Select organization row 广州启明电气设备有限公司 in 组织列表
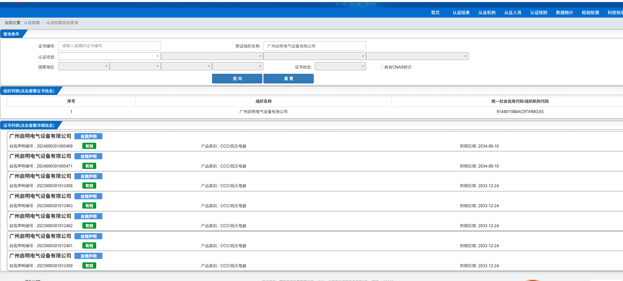Screen dimensions: 623x281 tap(263, 112)
